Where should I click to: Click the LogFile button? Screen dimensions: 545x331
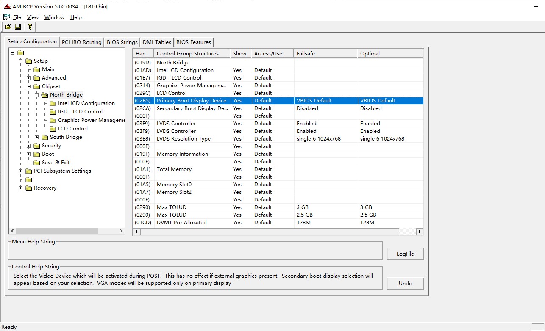pyautogui.click(x=405, y=254)
